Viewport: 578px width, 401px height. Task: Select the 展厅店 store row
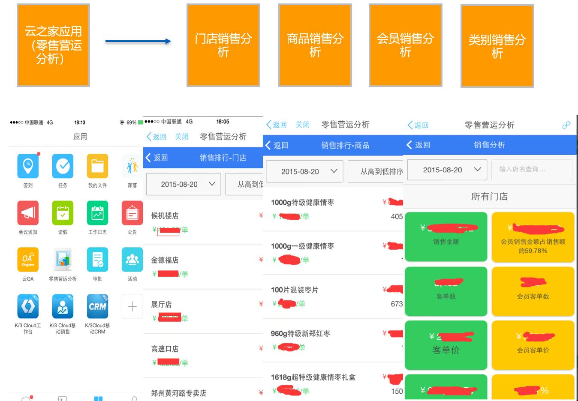pos(203,311)
